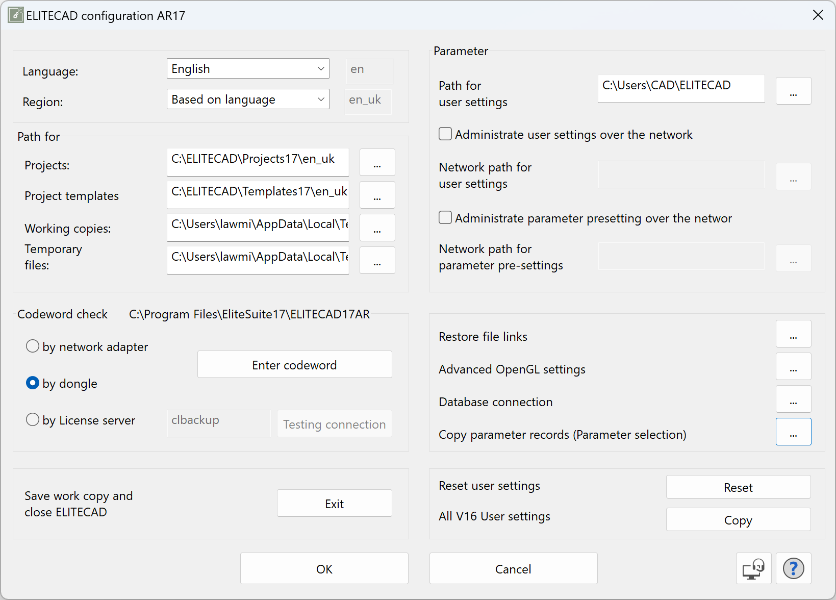Click Projects path input field
Image resolution: width=836 pixels, height=600 pixels.
(x=258, y=162)
